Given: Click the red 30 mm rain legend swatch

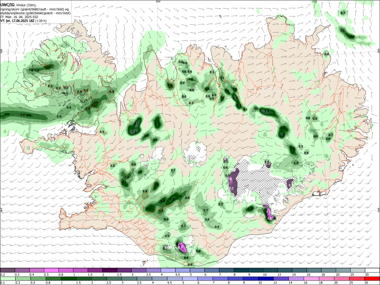Looking at the screenshot, I should [372, 278].
